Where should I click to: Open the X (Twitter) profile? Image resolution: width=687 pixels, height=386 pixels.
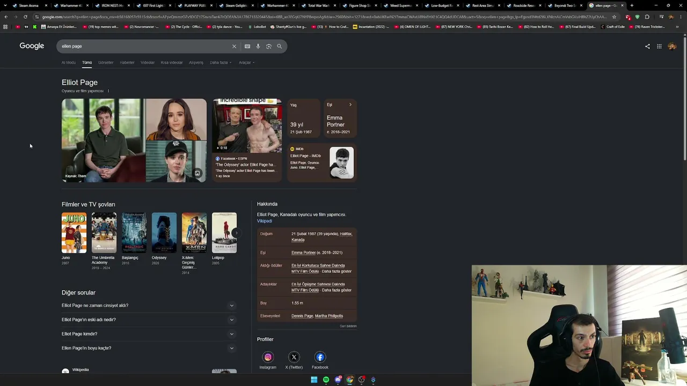click(294, 357)
